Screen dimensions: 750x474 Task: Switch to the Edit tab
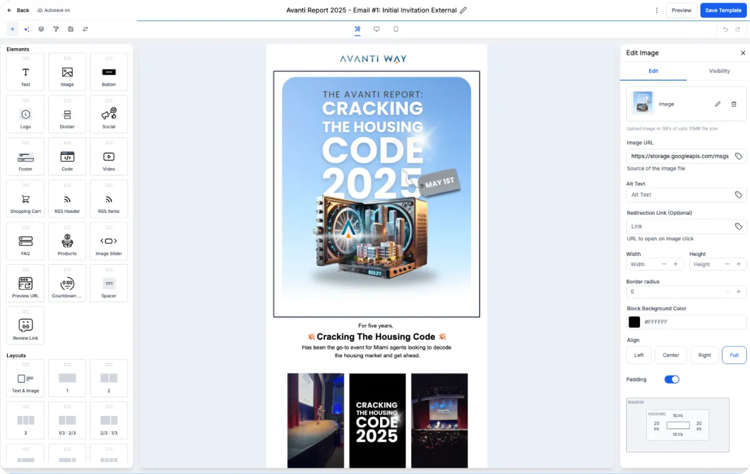653,71
